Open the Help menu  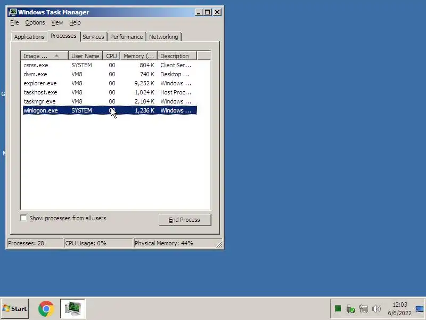pos(75,22)
